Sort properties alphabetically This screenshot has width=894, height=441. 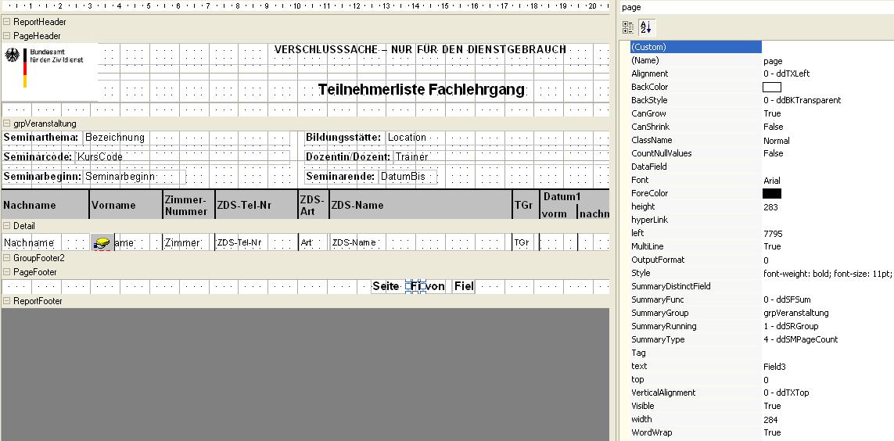point(644,27)
